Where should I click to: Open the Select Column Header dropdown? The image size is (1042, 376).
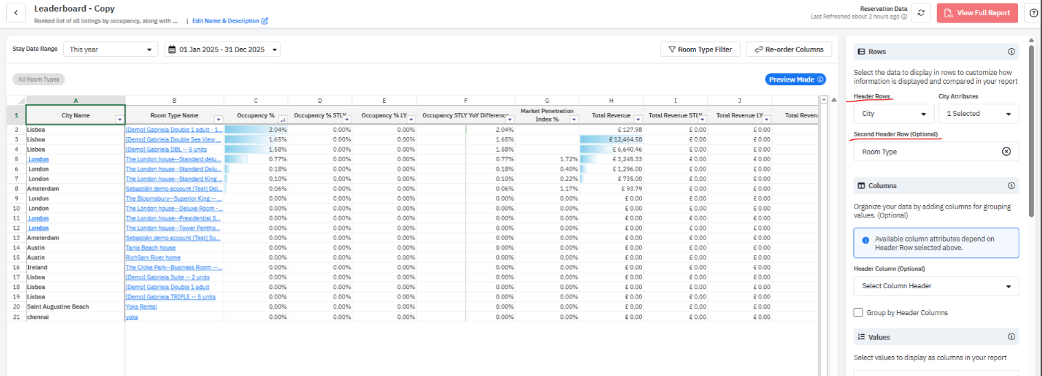(x=936, y=286)
